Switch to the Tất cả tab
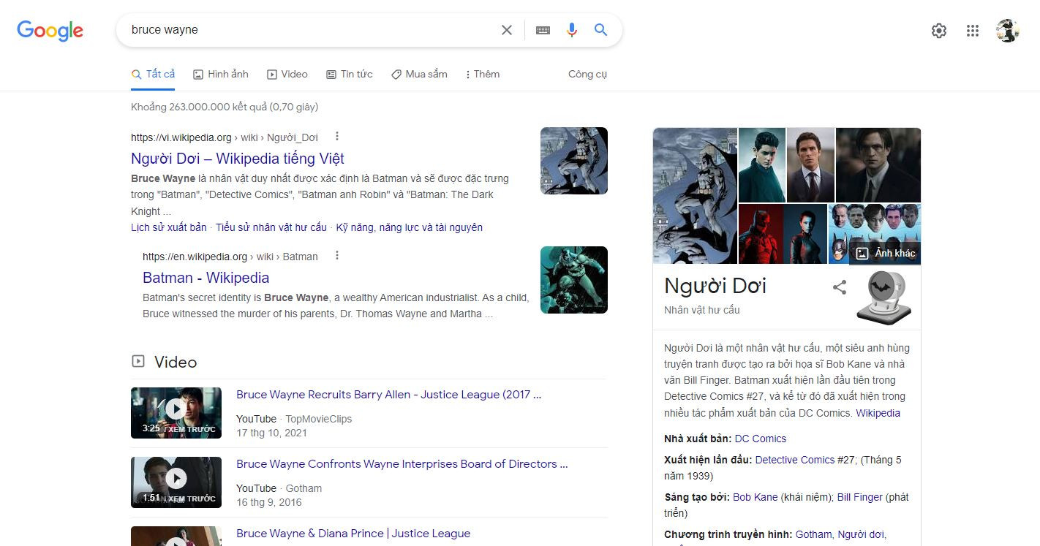Image resolution: width=1040 pixels, height=546 pixels. 153,74
